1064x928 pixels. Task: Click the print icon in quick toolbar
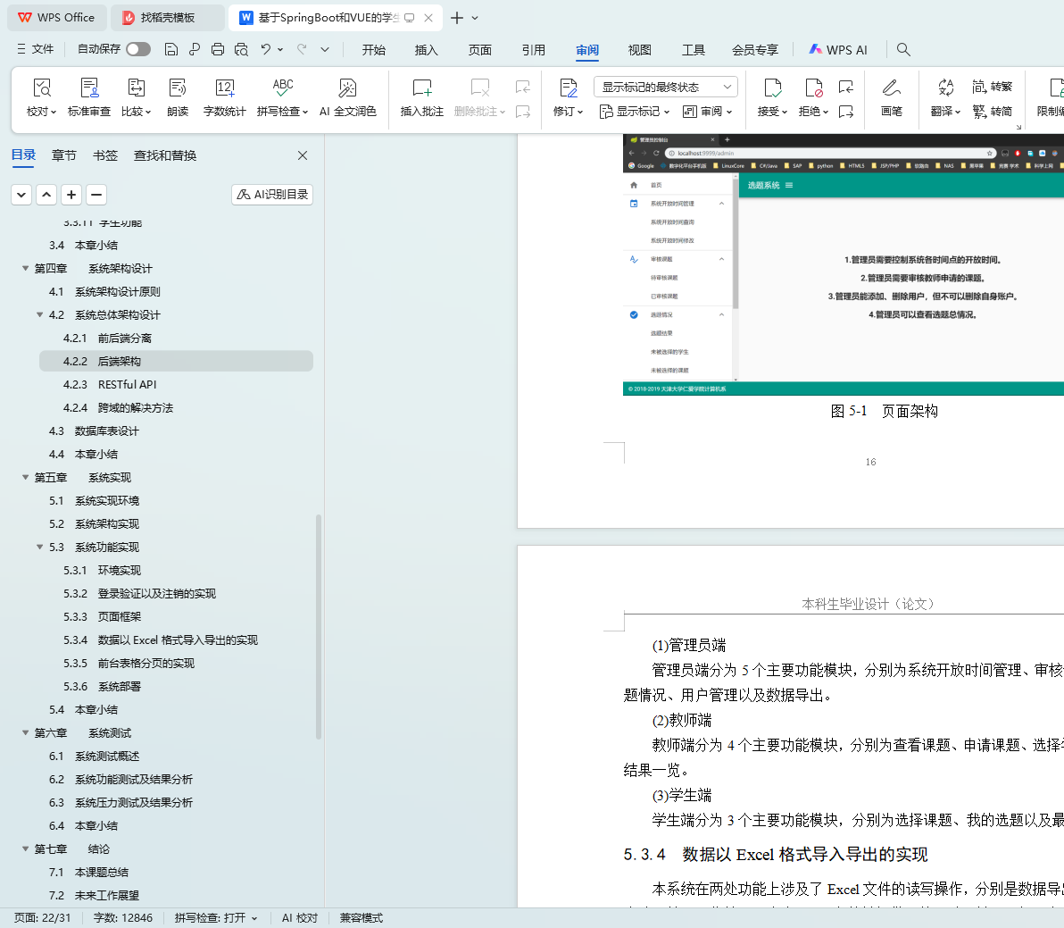point(218,49)
